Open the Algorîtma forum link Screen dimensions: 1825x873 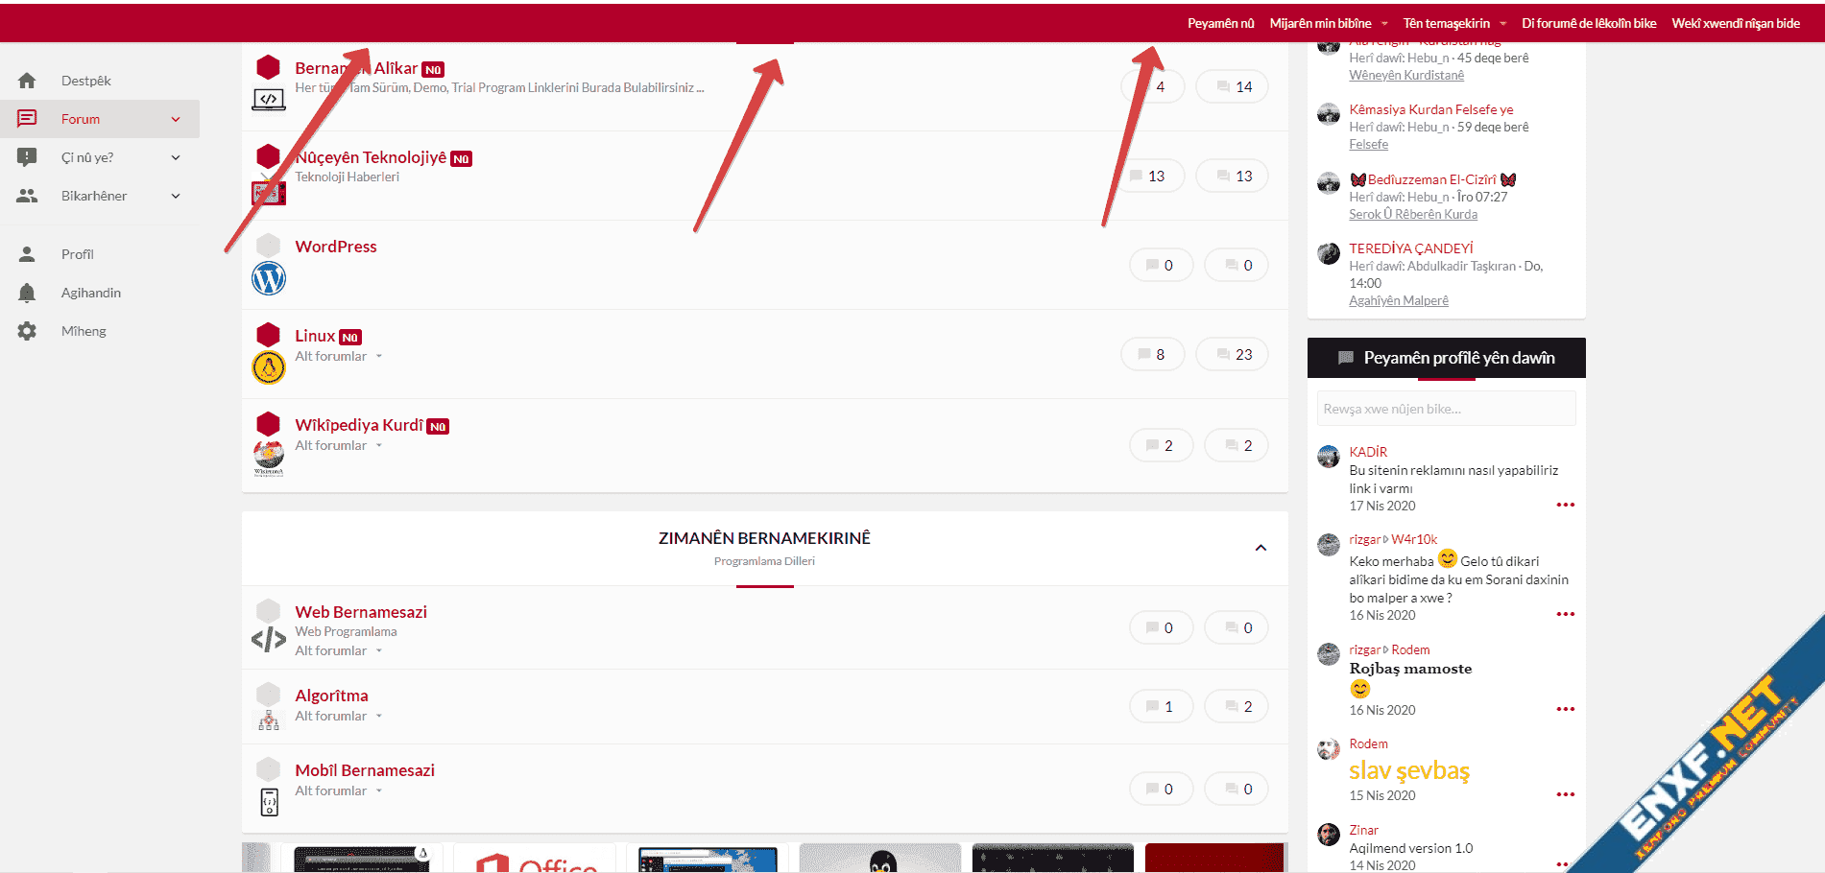tap(331, 696)
